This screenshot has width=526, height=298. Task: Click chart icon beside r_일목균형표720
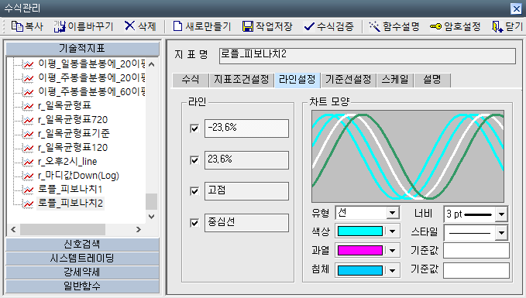click(x=29, y=120)
